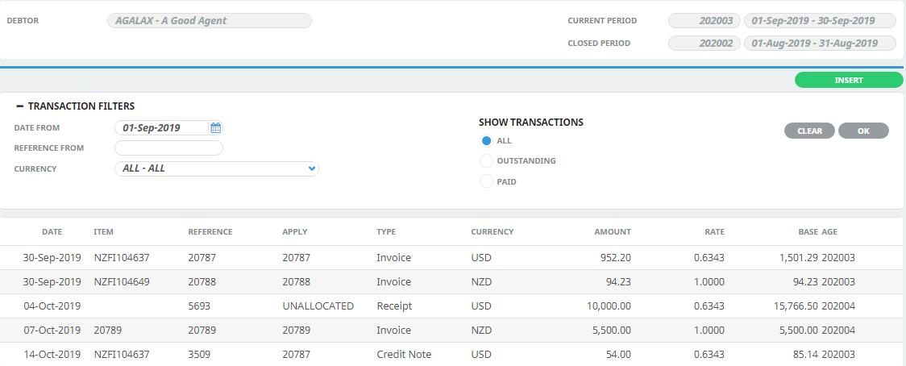Click the Current Period 202003 field
The image size is (906, 366).
[x=704, y=21]
